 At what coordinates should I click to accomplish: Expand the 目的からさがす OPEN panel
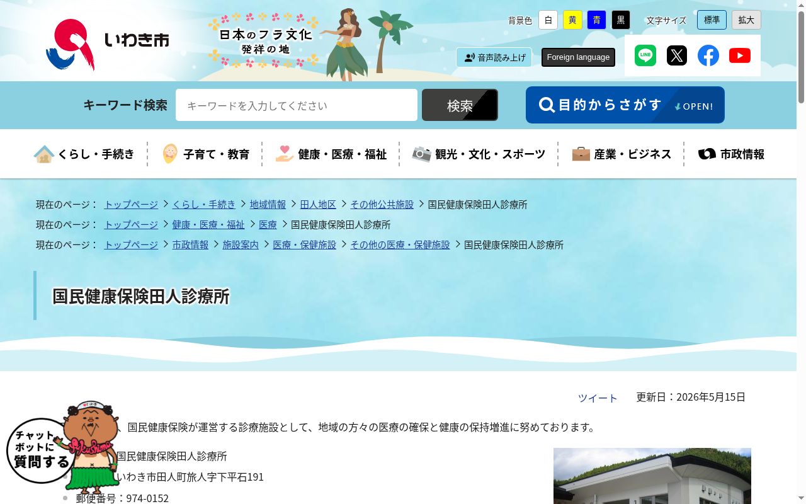(625, 105)
